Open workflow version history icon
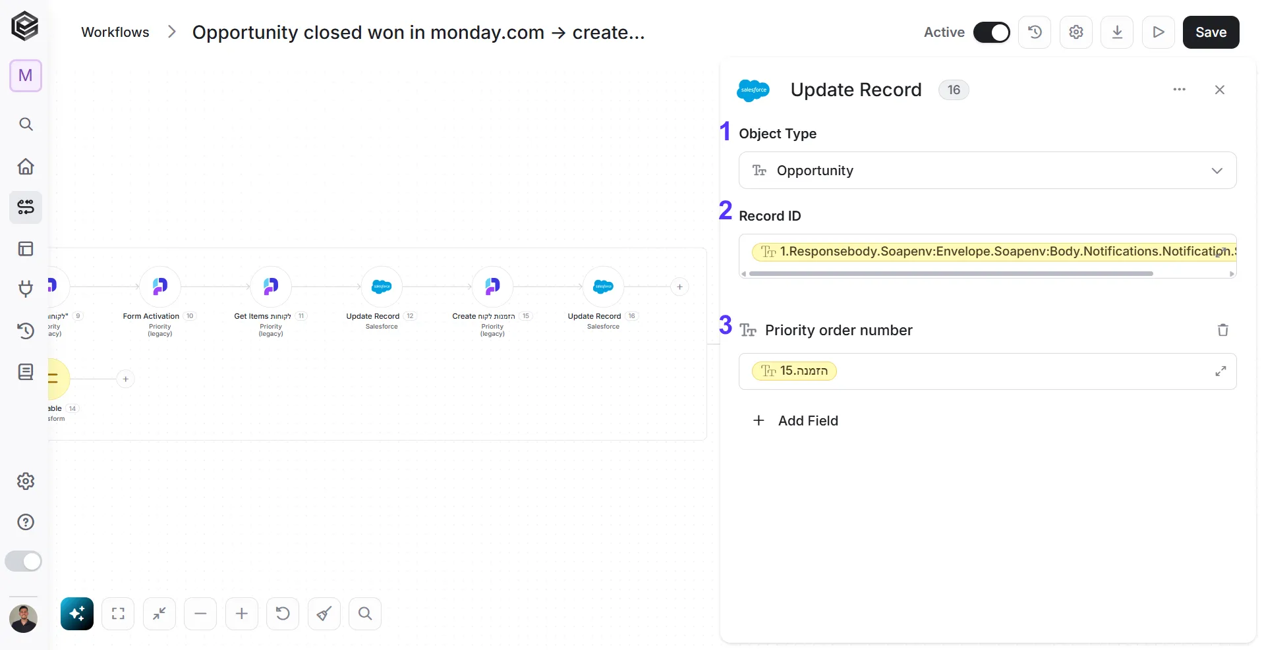The width and height of the screenshot is (1262, 650). (1035, 32)
